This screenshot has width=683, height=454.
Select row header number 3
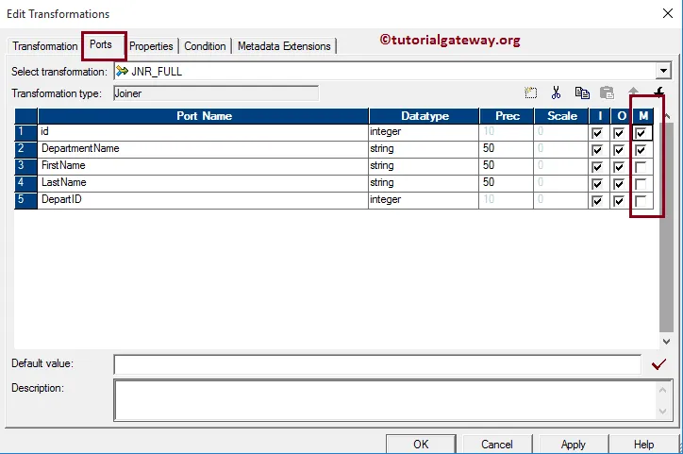pyautogui.click(x=25, y=166)
